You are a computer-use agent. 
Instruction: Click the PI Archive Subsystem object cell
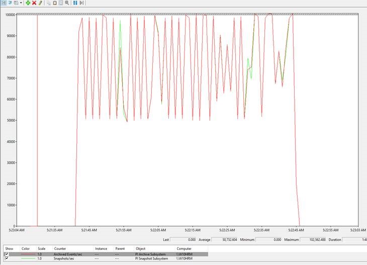tap(150, 254)
